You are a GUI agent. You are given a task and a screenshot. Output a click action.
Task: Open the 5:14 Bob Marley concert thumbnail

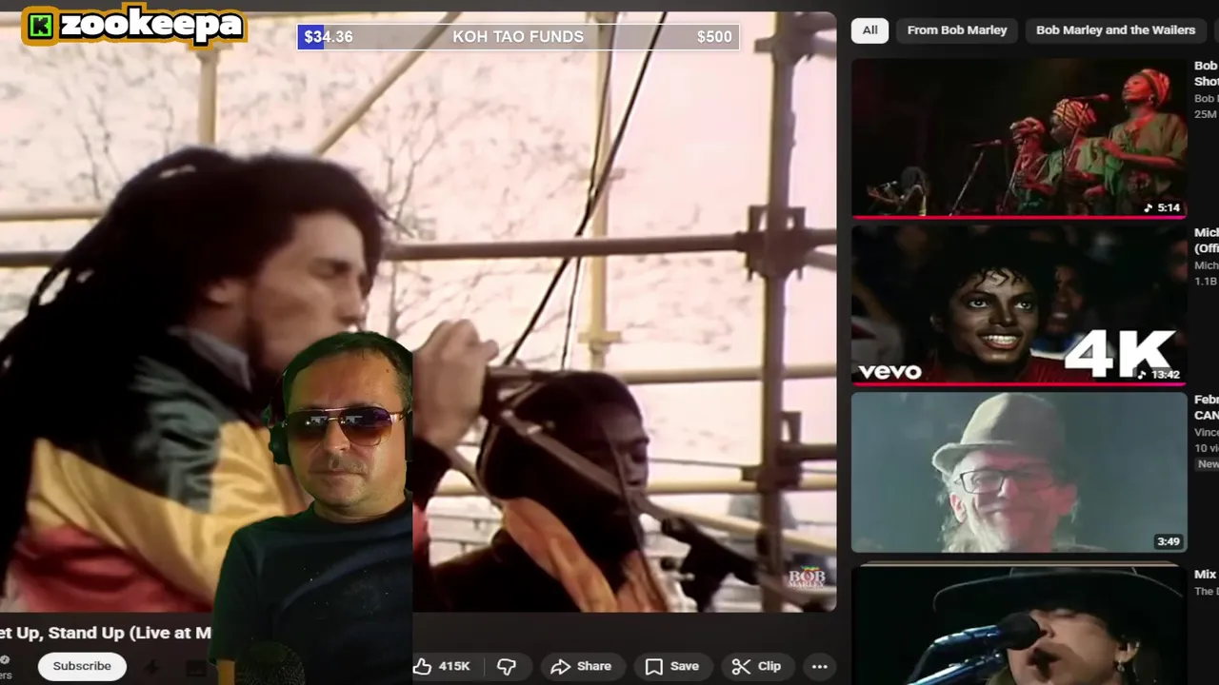click(x=1019, y=138)
